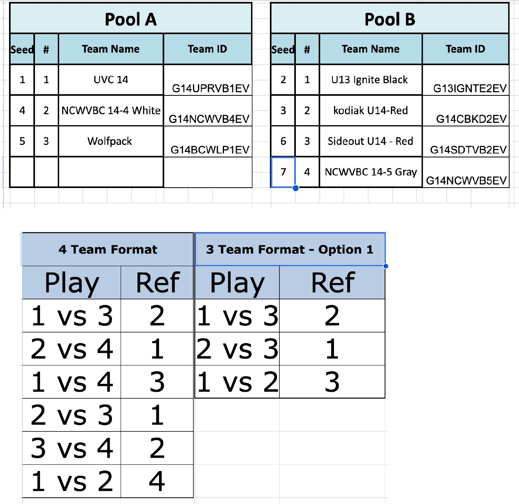
Task: Click the 2 vs 4 match cell
Action: (72, 349)
